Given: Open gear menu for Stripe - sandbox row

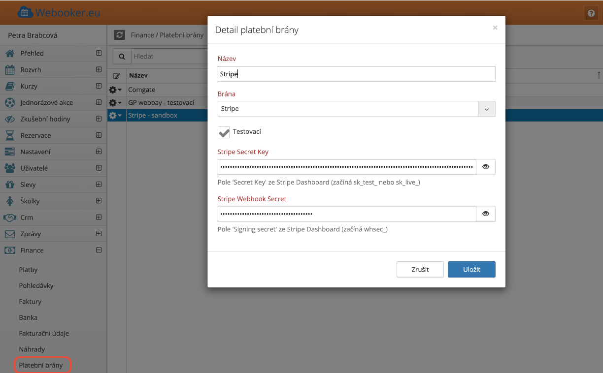Looking at the screenshot, I should click(x=115, y=116).
